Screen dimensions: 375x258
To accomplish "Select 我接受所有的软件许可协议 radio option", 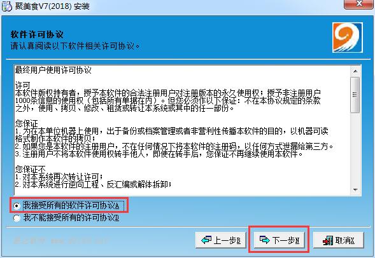I will 17,206.
